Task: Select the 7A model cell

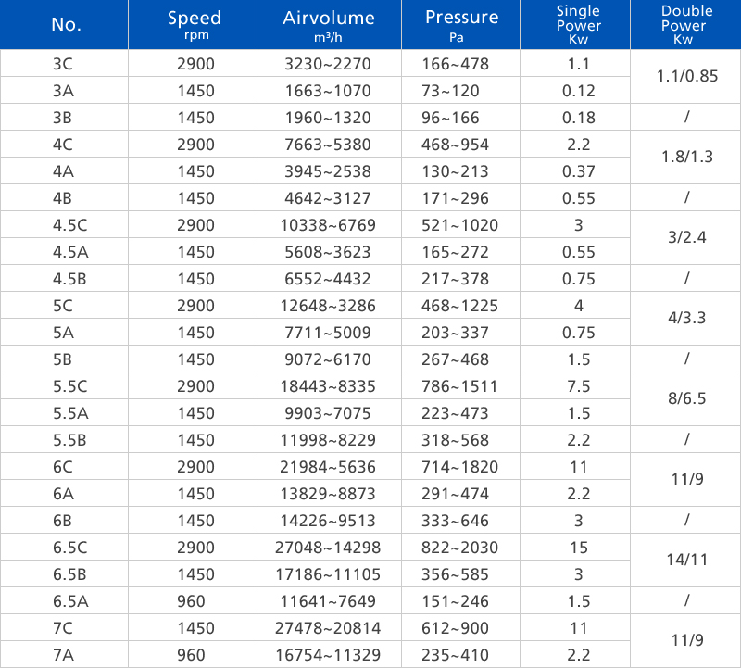Action: [x=64, y=655]
